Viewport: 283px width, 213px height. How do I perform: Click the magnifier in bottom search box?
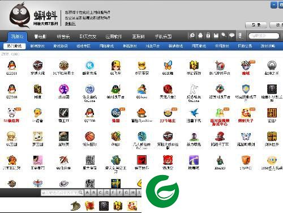(80, 193)
